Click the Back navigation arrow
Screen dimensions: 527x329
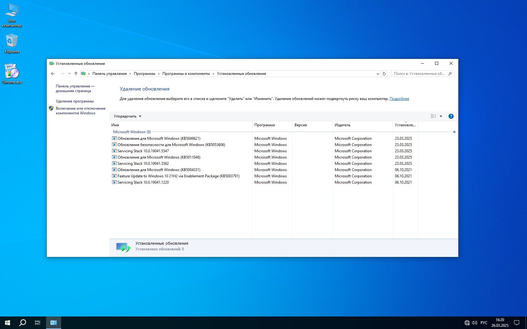[53, 74]
